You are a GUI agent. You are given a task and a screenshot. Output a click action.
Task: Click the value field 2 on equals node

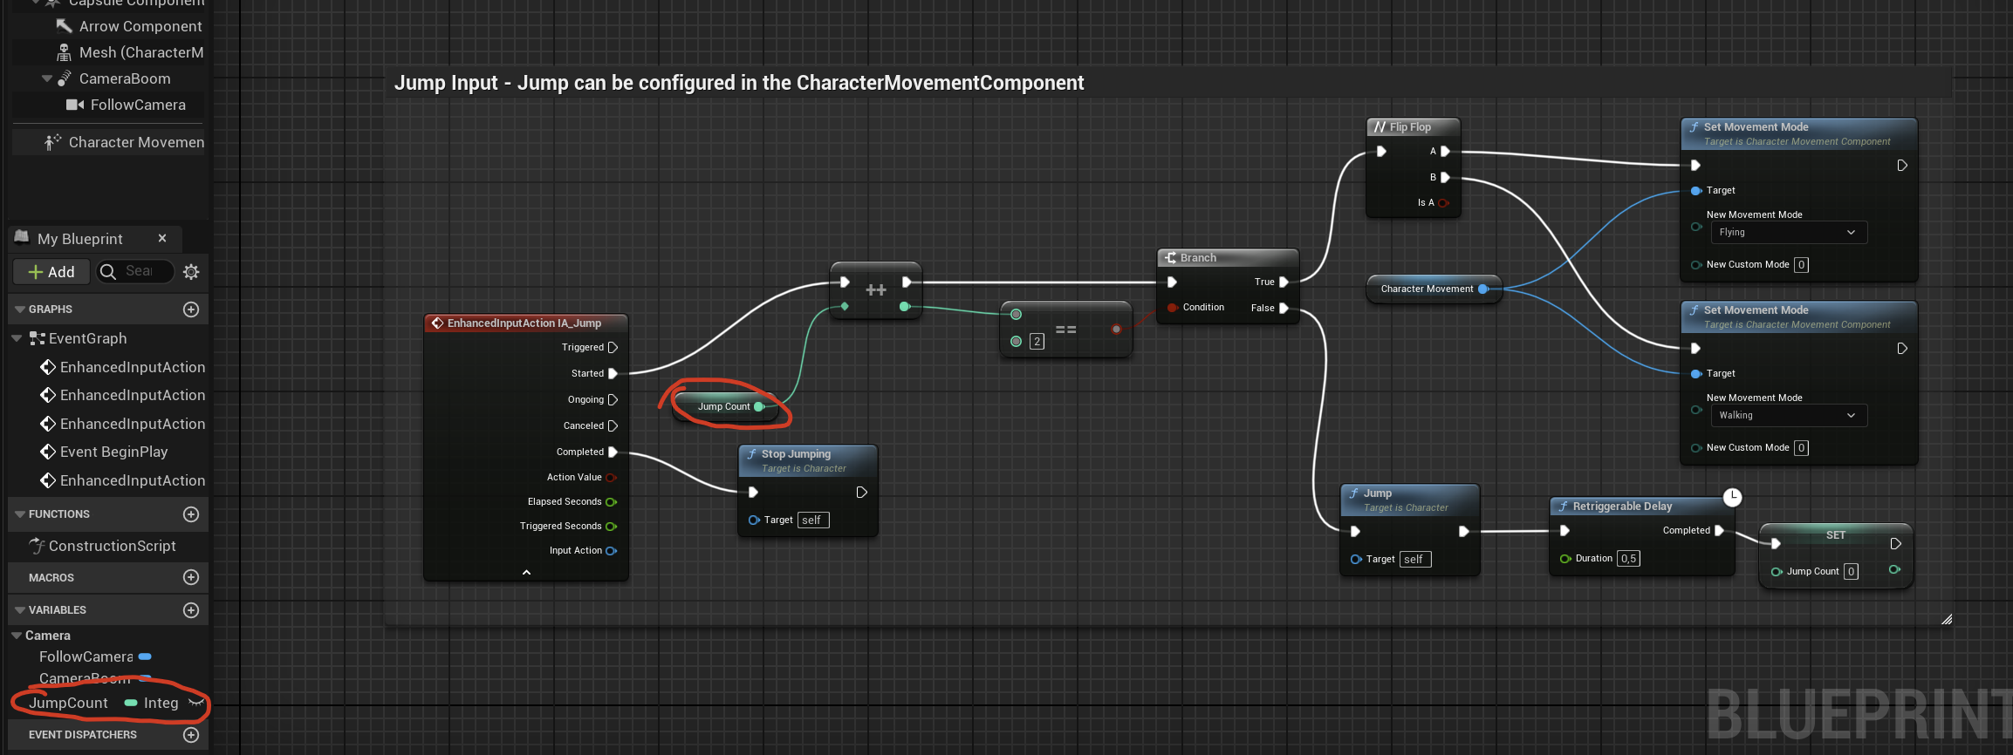pos(1037,342)
